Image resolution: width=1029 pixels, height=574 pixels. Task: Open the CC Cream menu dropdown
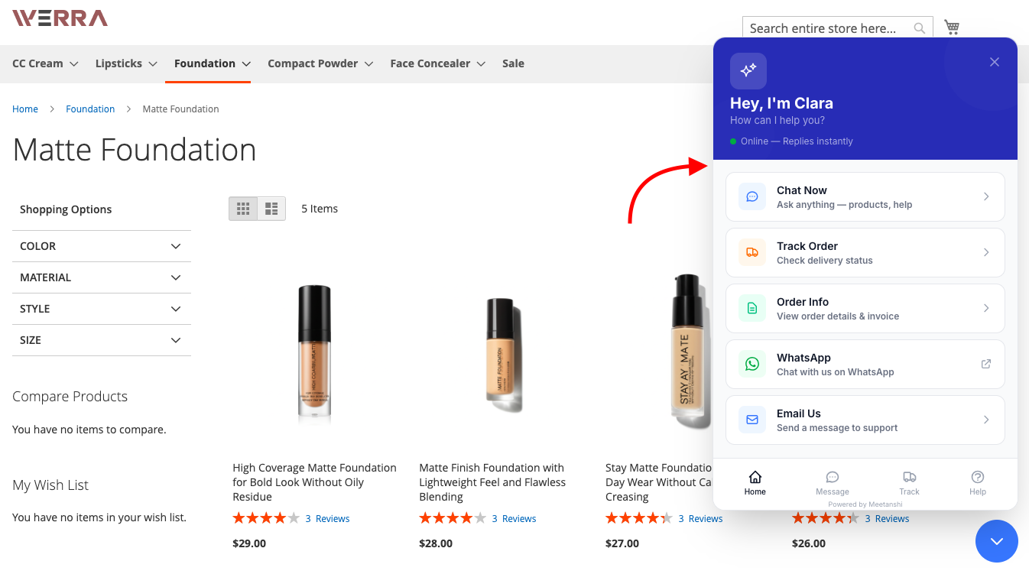coord(45,63)
